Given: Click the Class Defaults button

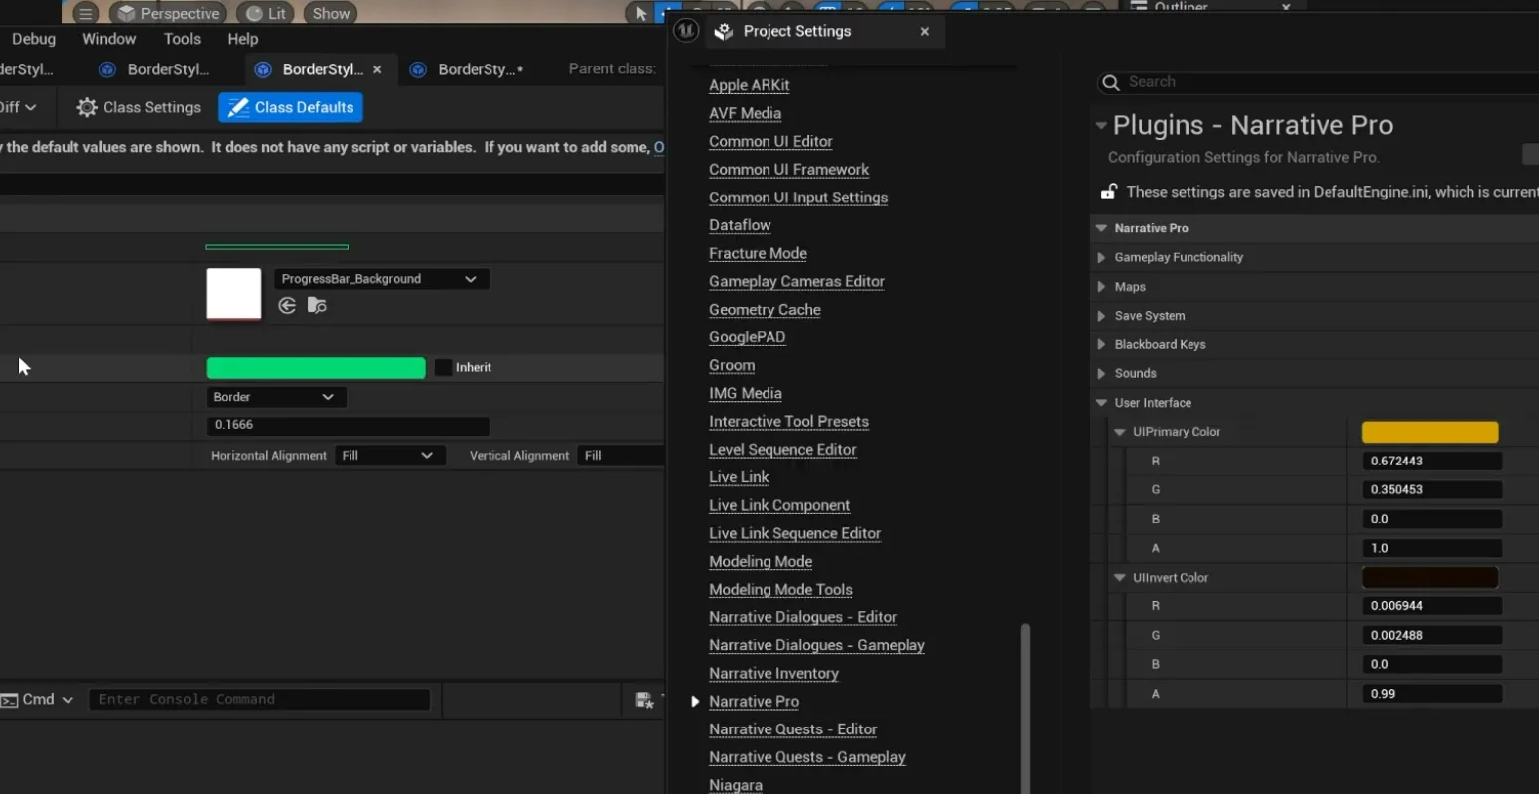Looking at the screenshot, I should pos(291,107).
